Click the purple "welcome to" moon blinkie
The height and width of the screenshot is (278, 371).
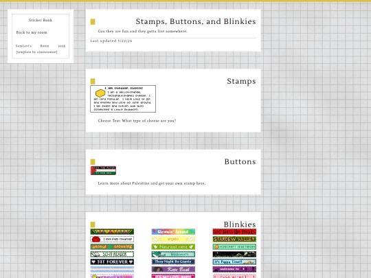pyautogui.click(x=234, y=270)
